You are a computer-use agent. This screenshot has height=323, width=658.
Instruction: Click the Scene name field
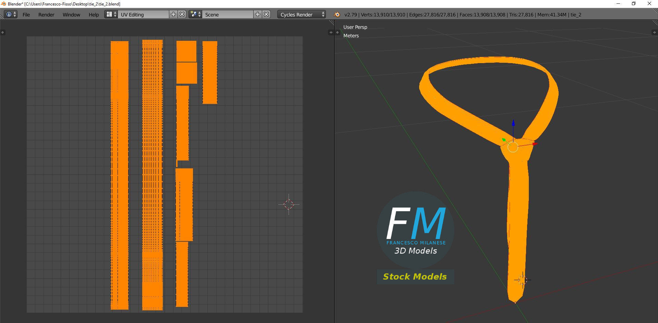click(228, 14)
